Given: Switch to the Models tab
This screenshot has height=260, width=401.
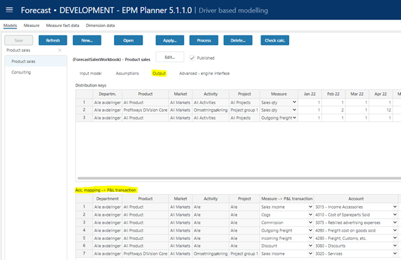Looking at the screenshot, I should [10, 26].
